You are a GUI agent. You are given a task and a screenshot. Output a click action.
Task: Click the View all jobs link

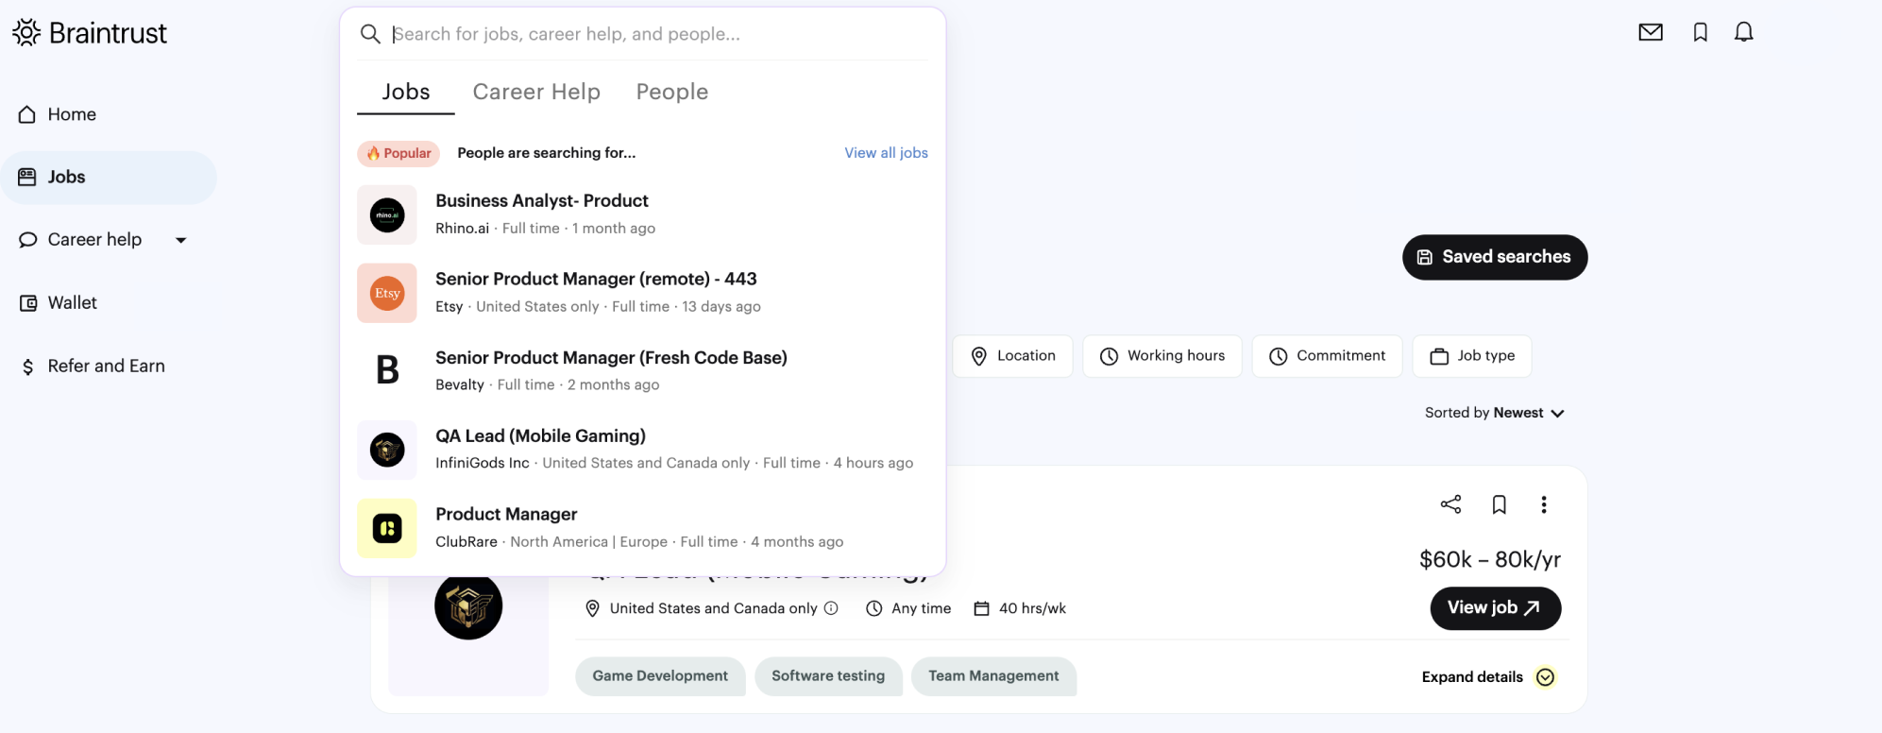click(x=886, y=153)
